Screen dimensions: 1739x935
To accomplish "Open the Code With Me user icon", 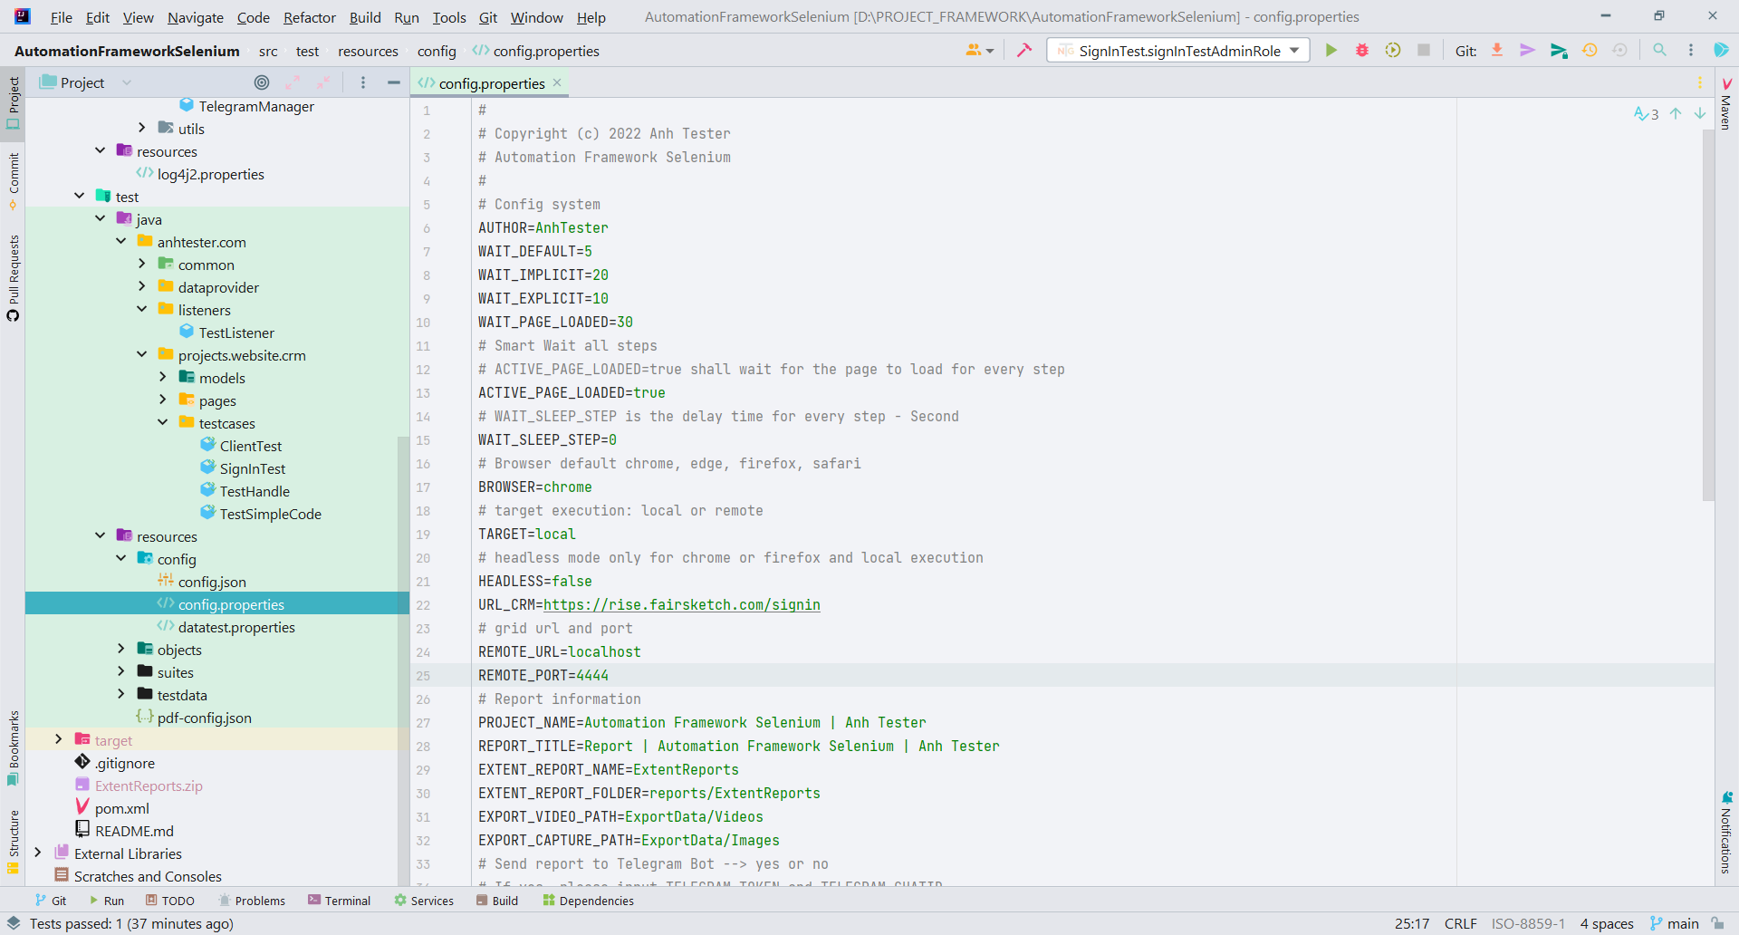I will (979, 51).
